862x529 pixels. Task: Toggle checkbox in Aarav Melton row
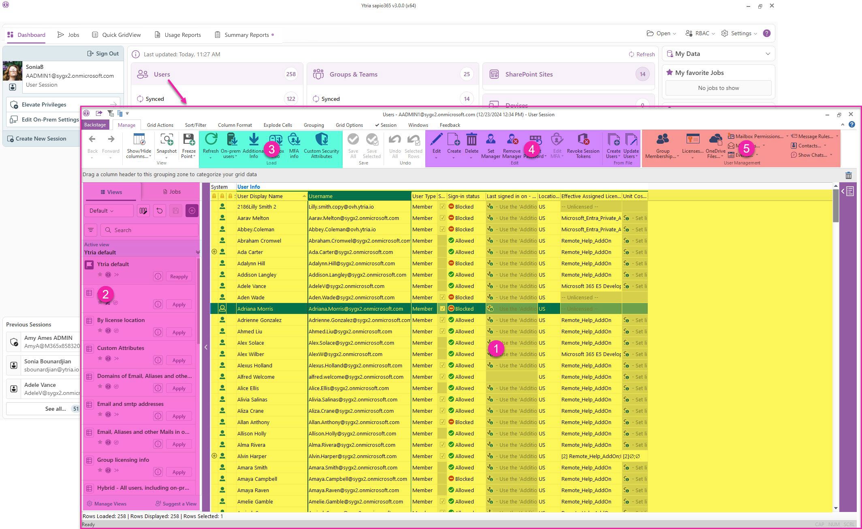tap(442, 218)
